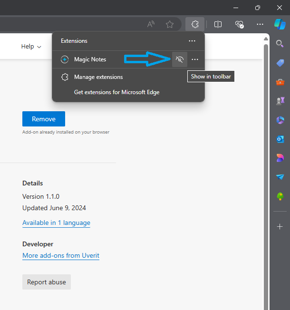The width and height of the screenshot is (290, 310).
Task: Select Manage extensions in the flyout
Action: tap(98, 77)
